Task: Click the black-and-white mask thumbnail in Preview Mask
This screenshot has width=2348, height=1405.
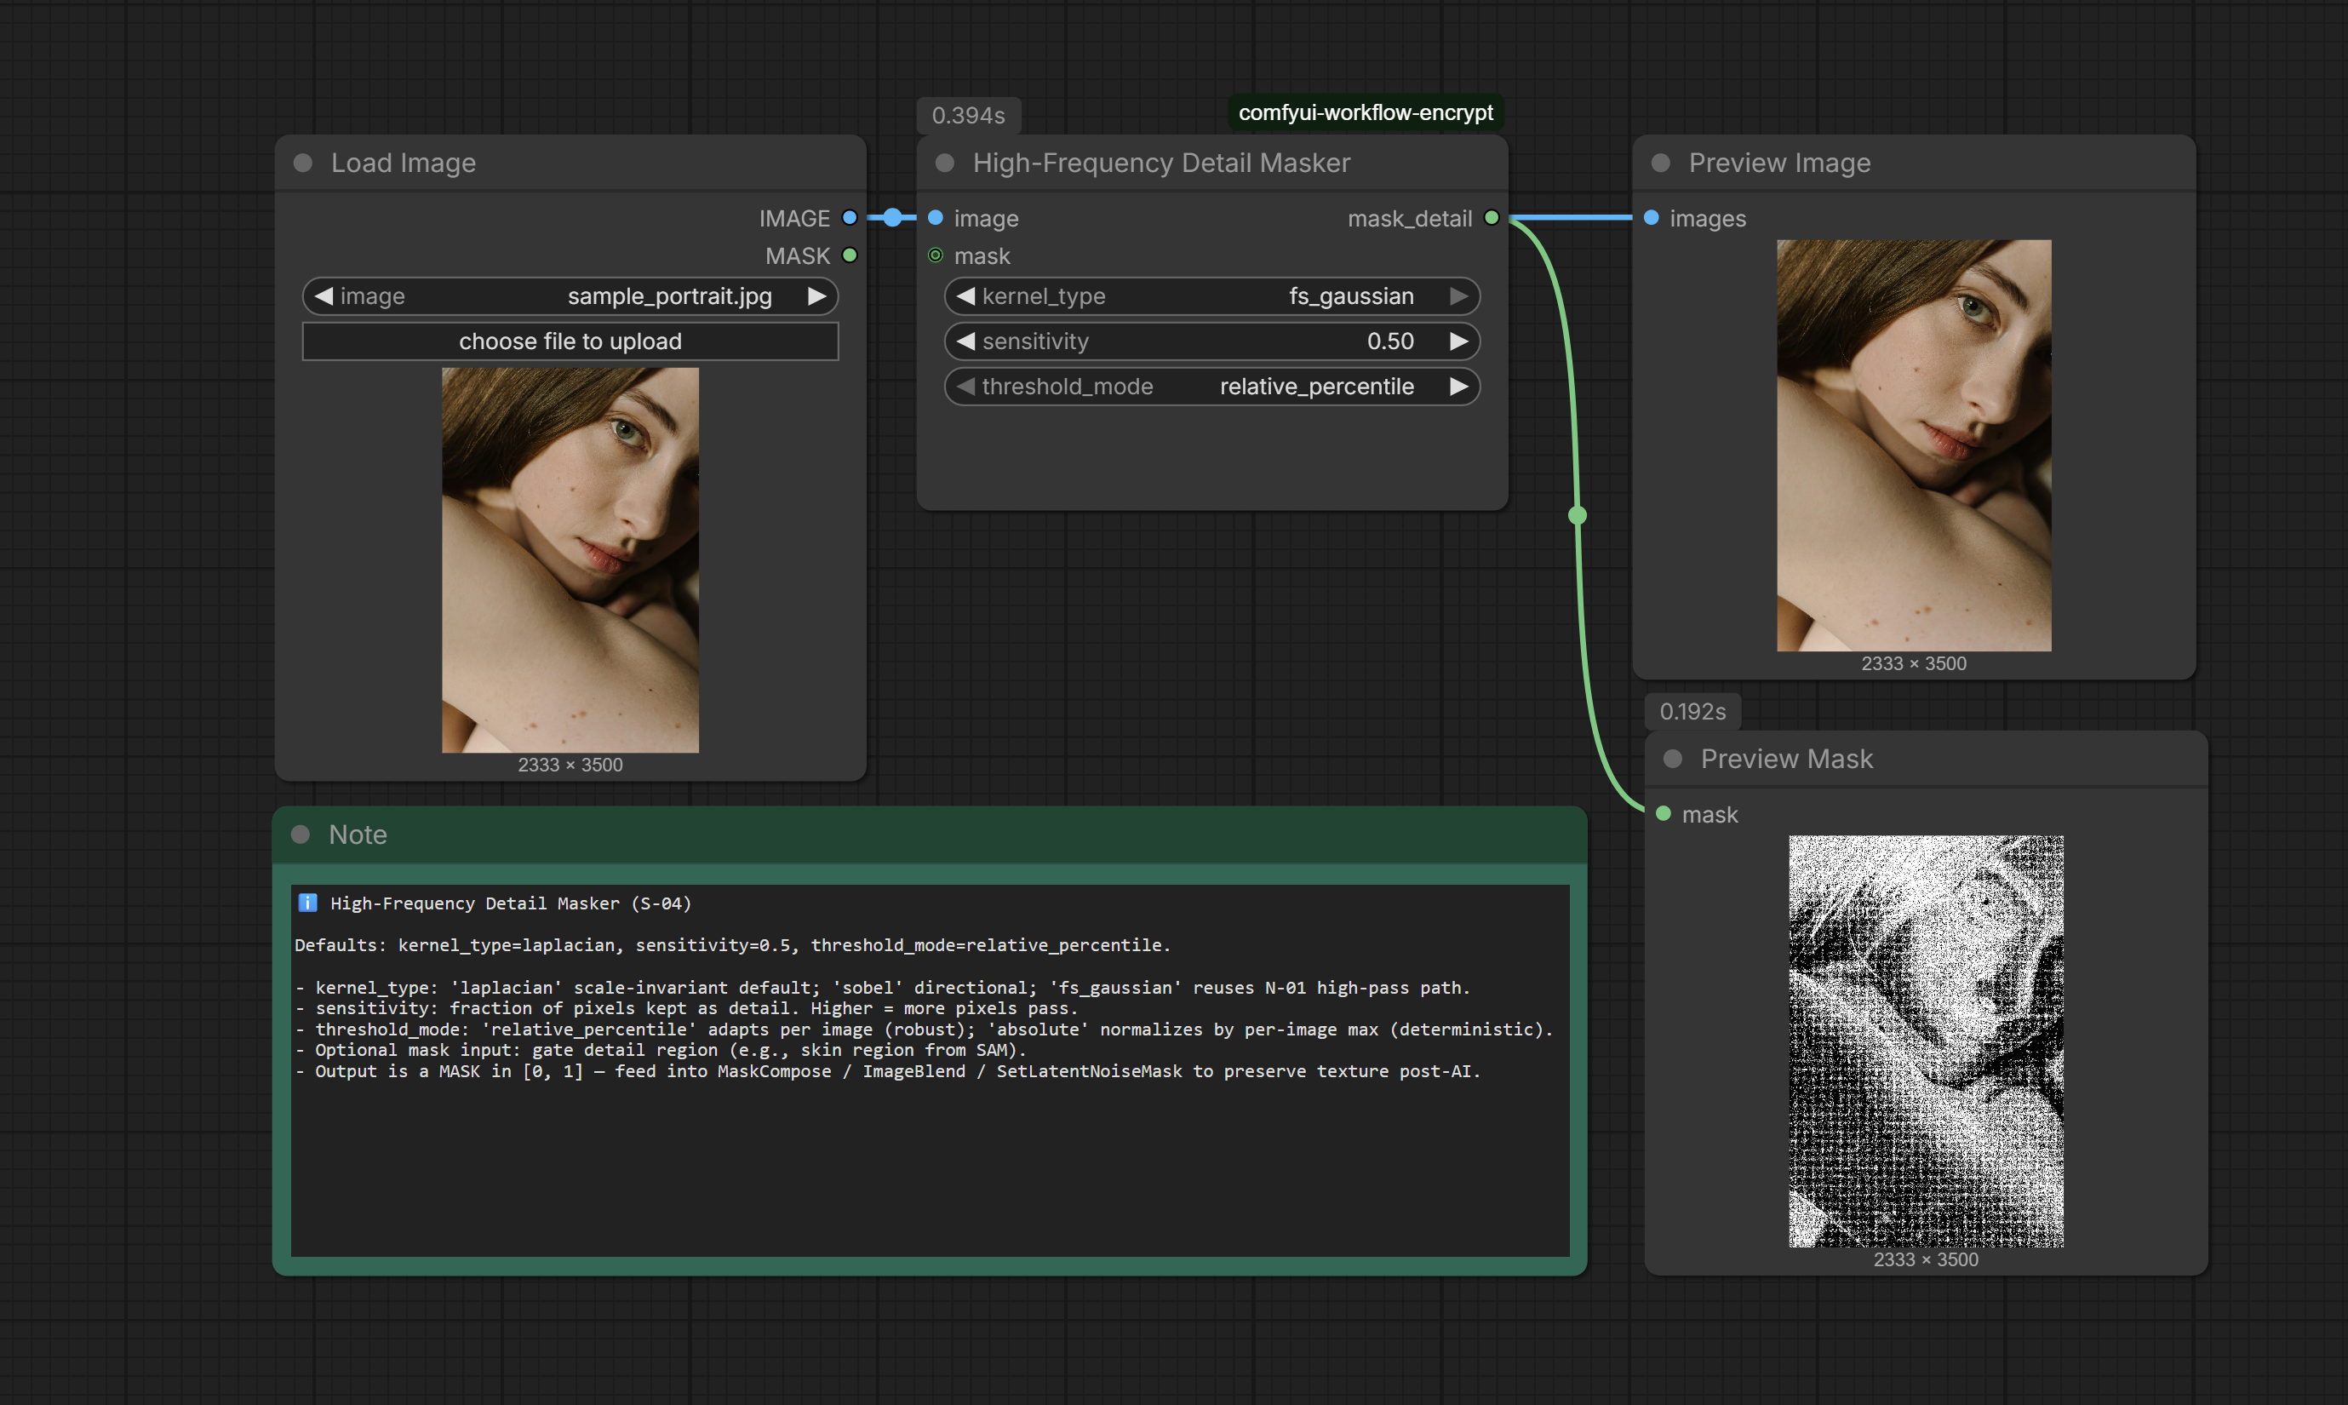Action: (1926, 1041)
